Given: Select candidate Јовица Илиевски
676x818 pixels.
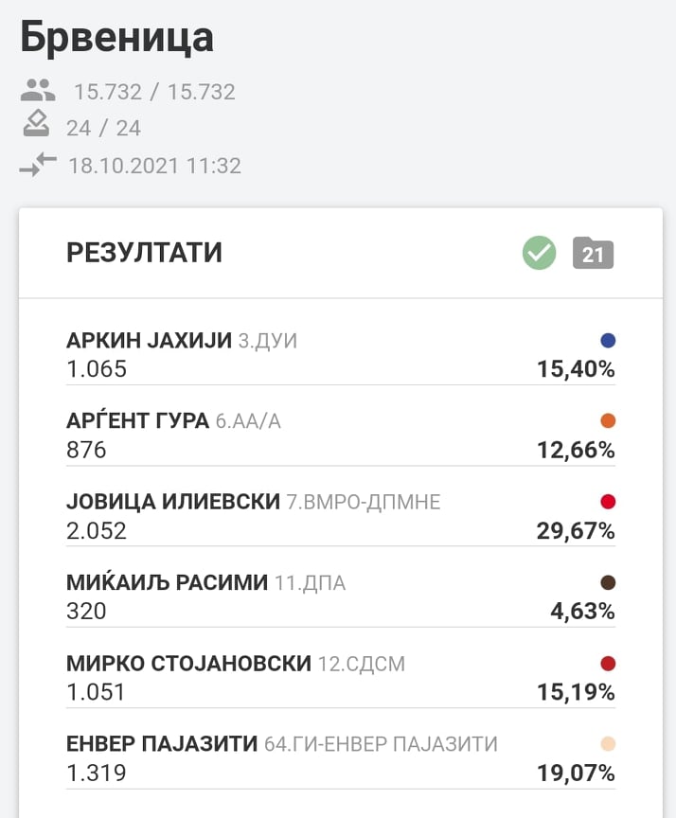Looking at the screenshot, I should (x=173, y=502).
